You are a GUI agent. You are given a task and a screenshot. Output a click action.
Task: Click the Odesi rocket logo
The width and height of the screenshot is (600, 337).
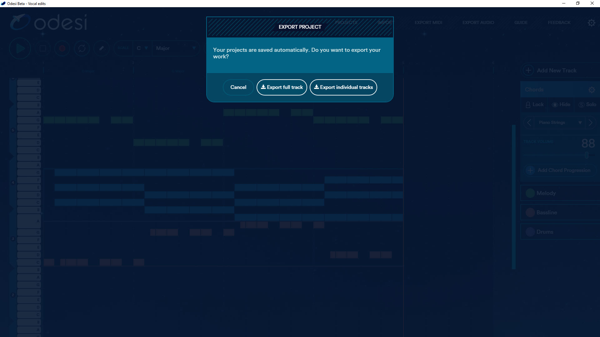coord(19,21)
